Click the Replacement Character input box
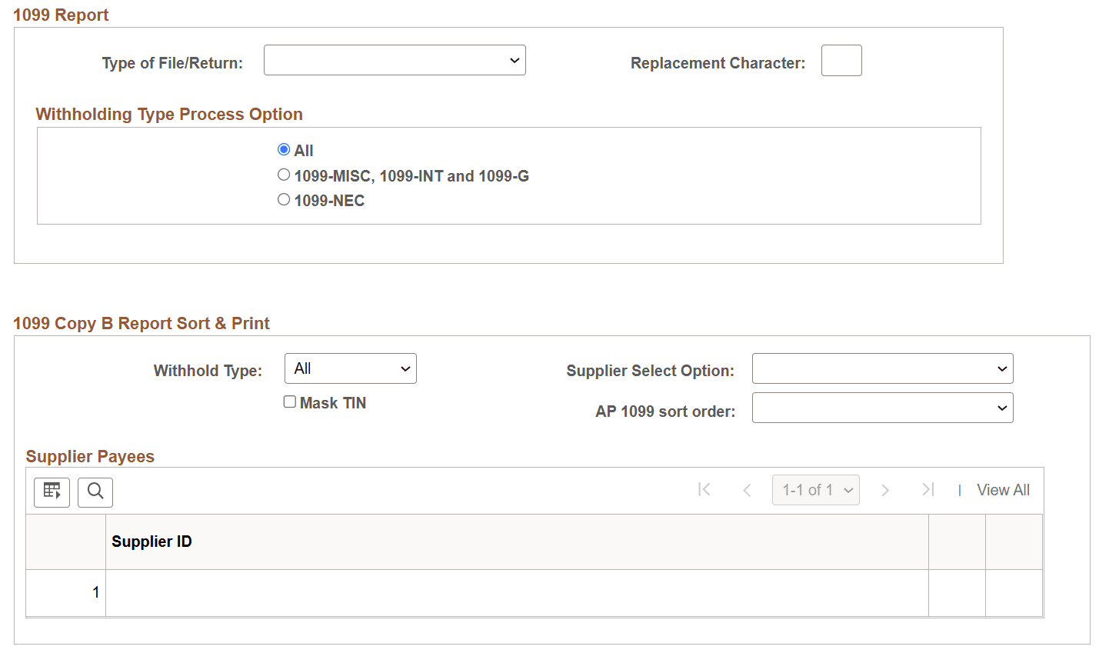This screenshot has width=1099, height=653. pos(841,61)
